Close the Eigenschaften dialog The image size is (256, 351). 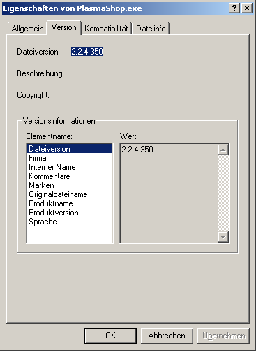click(x=247, y=8)
